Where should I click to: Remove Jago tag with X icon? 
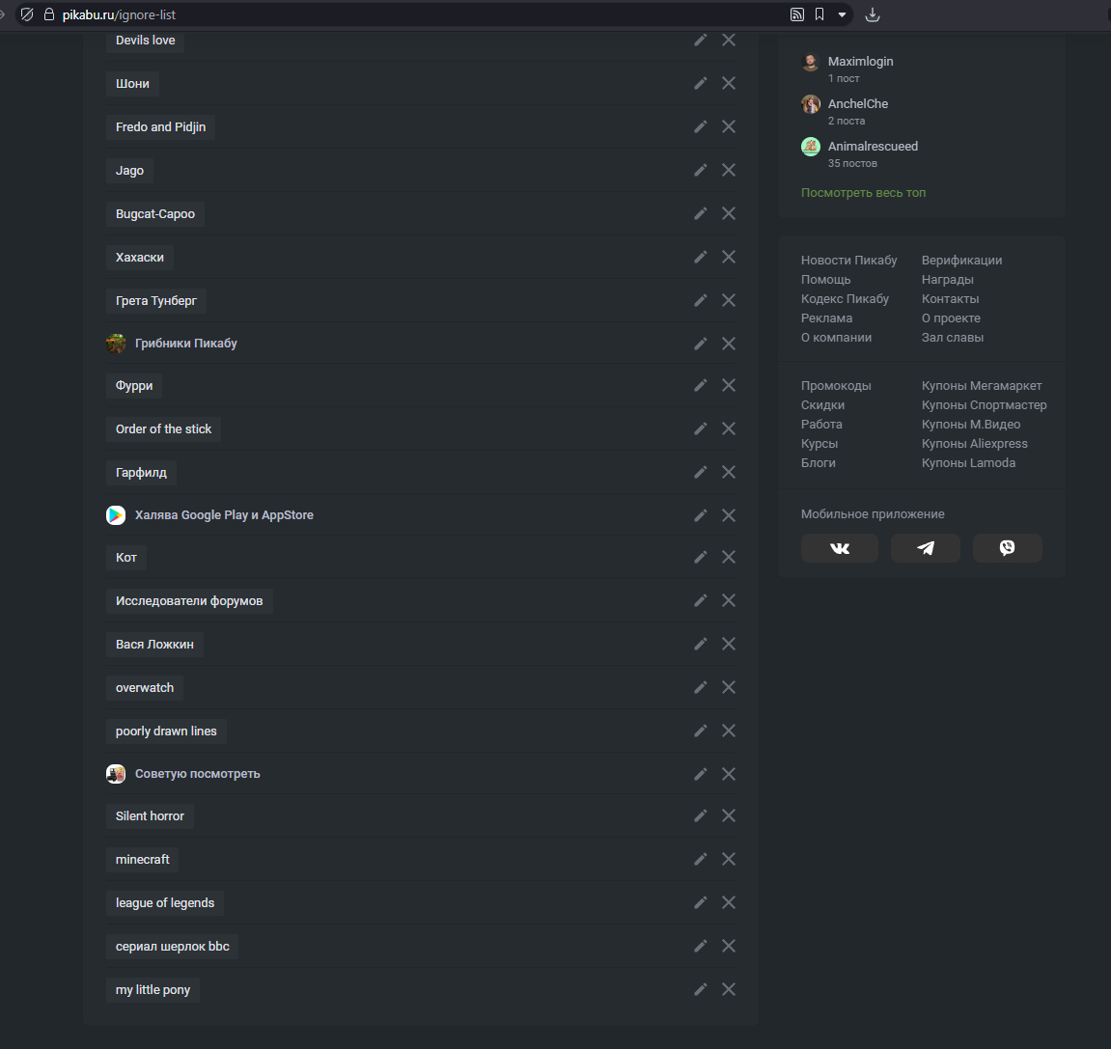[x=729, y=170]
